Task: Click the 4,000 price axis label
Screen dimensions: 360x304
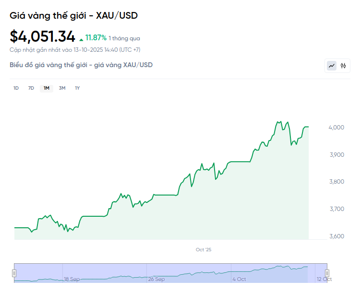Action: click(x=337, y=128)
